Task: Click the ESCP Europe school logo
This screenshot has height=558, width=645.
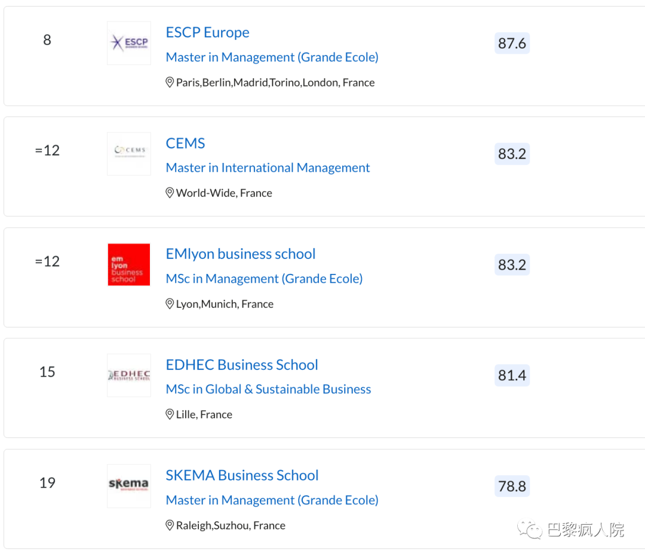Action: coord(129,43)
